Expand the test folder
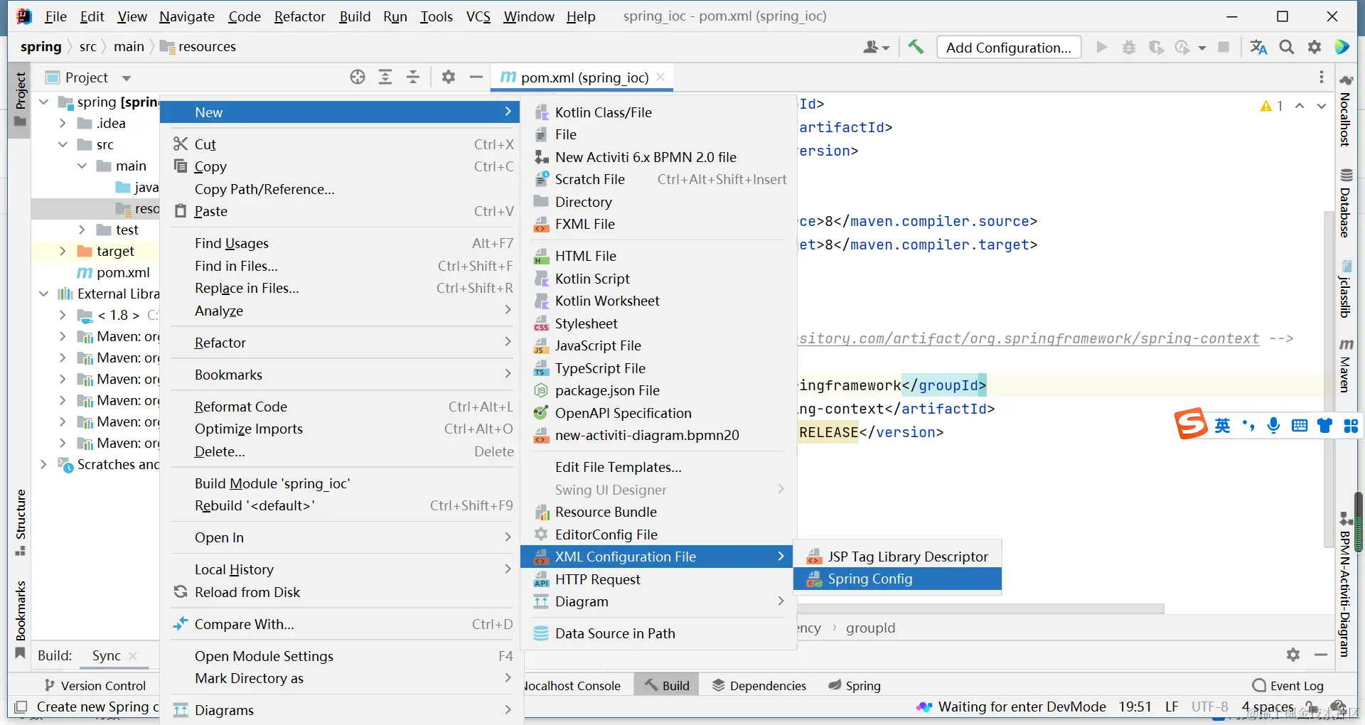Viewport: 1365px width, 725px height. pos(82,230)
